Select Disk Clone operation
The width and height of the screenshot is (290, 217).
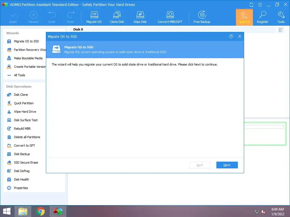[x=17, y=95]
